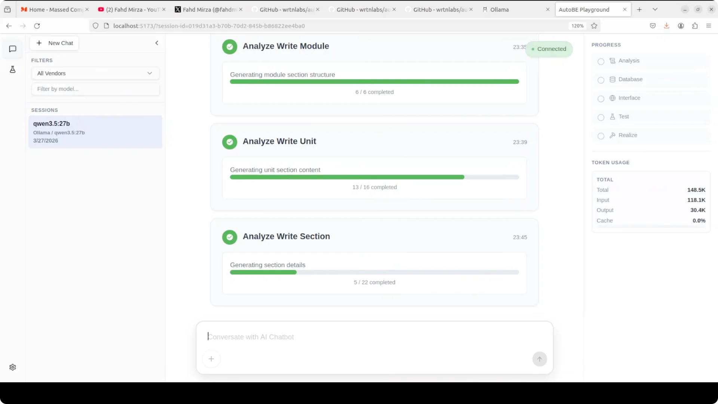The width and height of the screenshot is (718, 404).
Task: Click the Database cylinder icon
Action: pos(613,79)
